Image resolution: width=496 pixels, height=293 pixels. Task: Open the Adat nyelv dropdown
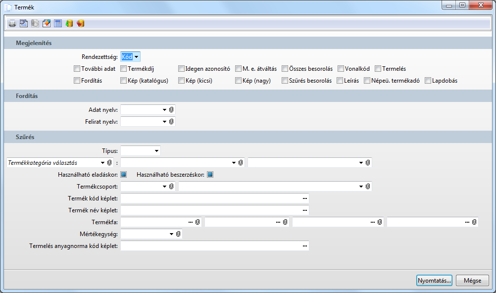pos(164,110)
